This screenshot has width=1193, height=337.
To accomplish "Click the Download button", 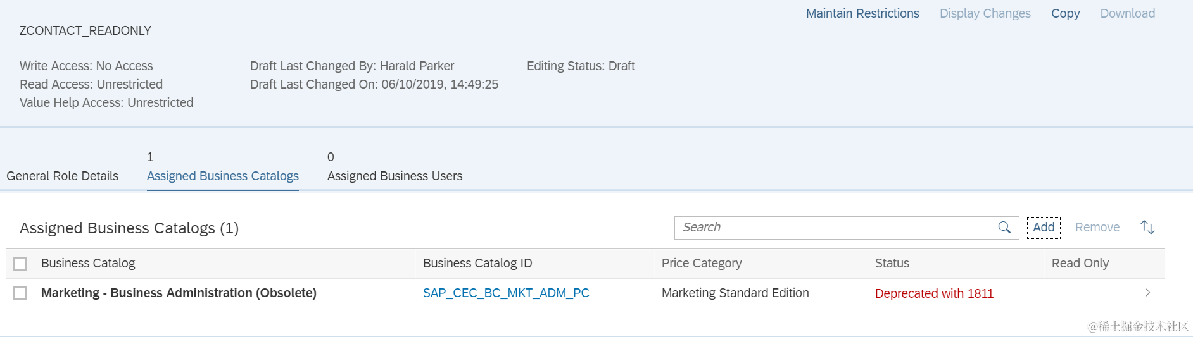I will click(1127, 13).
